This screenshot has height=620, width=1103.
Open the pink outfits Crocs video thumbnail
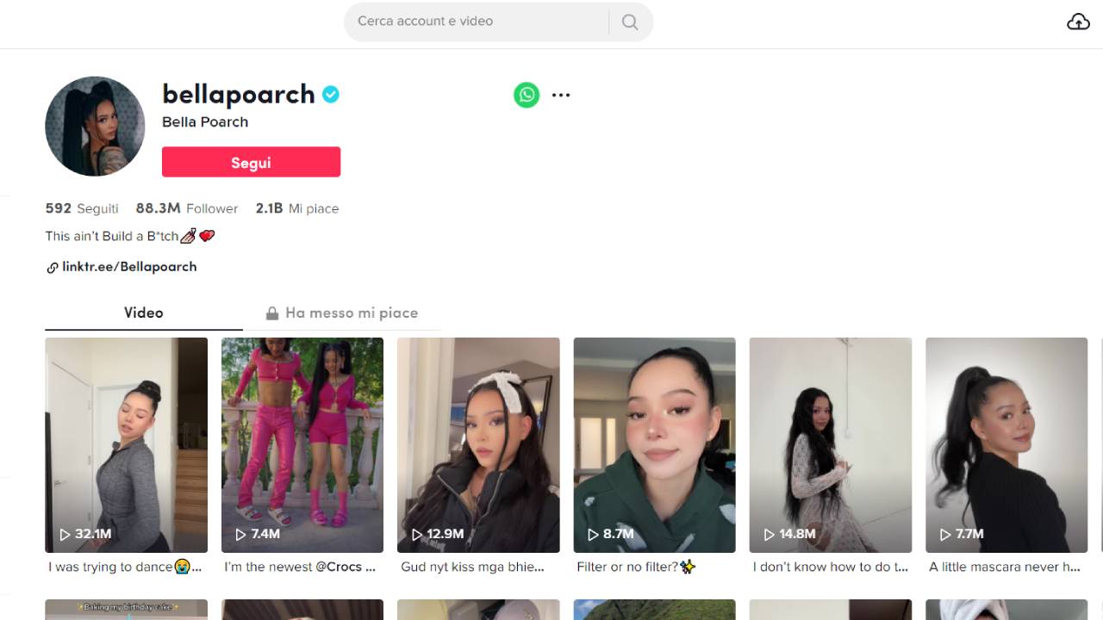[302, 445]
